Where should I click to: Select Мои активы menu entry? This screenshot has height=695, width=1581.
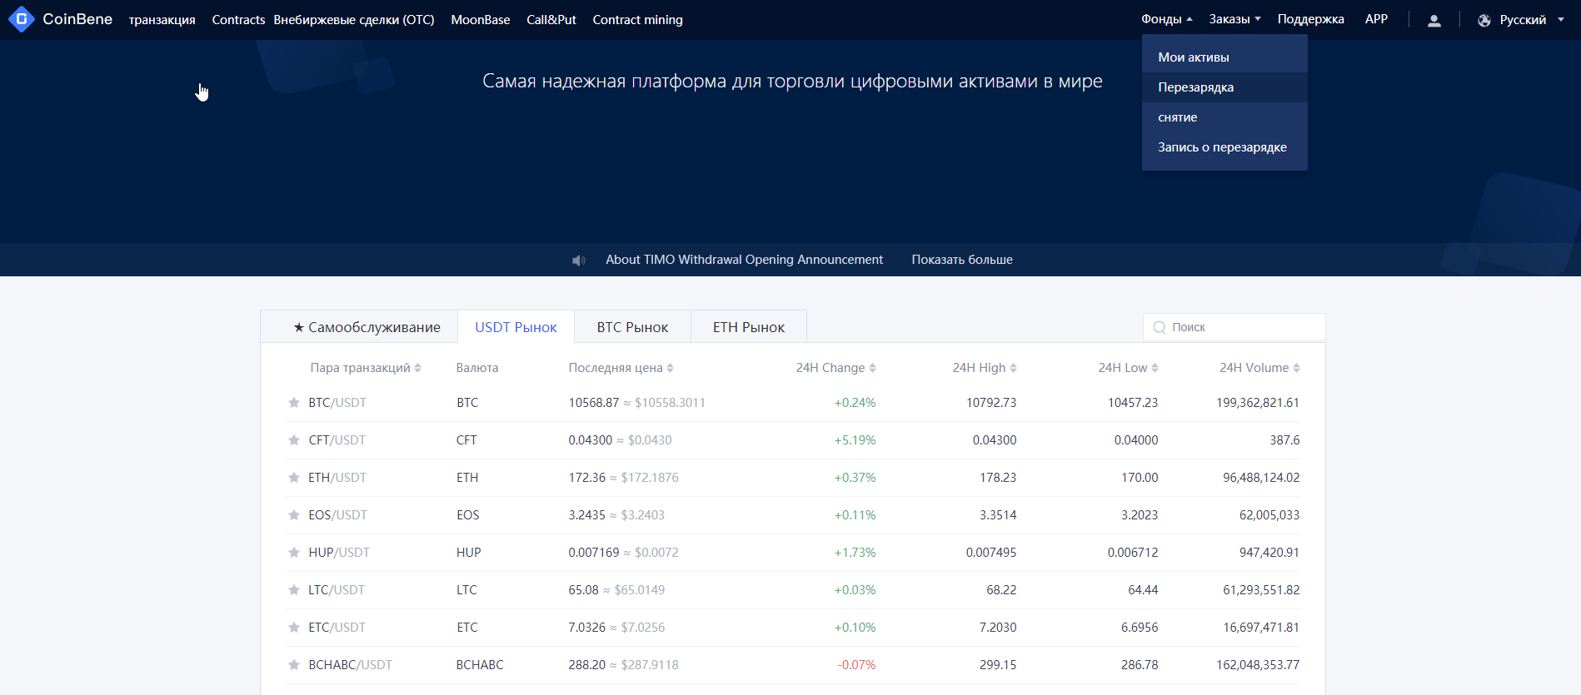pyautogui.click(x=1224, y=57)
